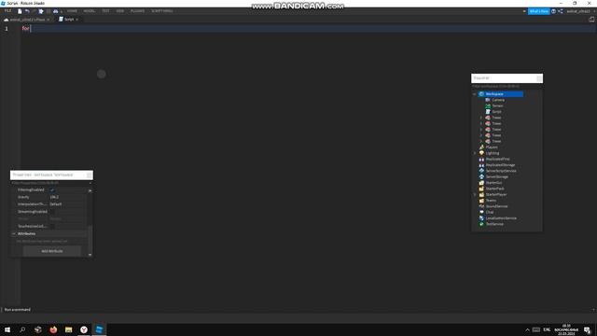Click the Script icon under Workspace
The image size is (597, 336).
tap(488, 112)
